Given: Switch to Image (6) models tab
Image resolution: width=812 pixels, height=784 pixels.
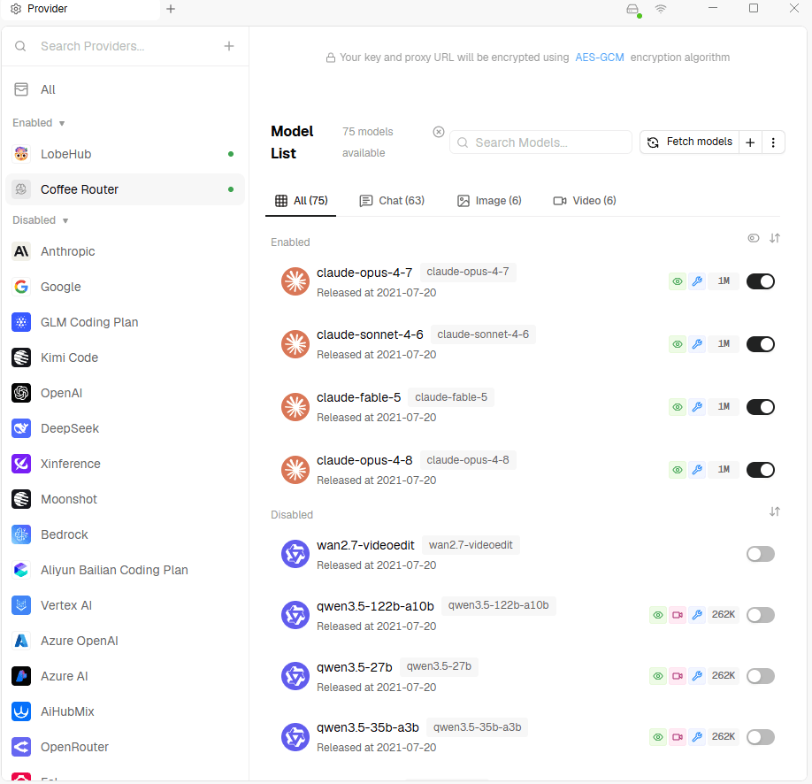Looking at the screenshot, I should [x=489, y=201].
